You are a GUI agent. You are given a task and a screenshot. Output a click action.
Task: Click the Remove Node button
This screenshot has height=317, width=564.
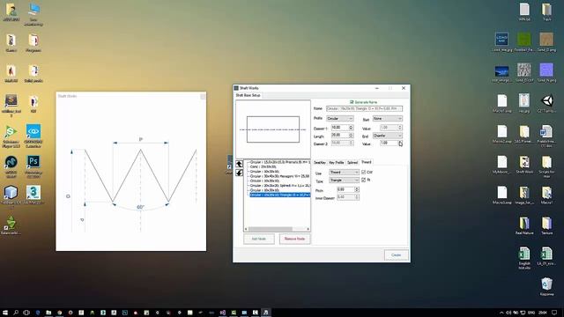294,239
